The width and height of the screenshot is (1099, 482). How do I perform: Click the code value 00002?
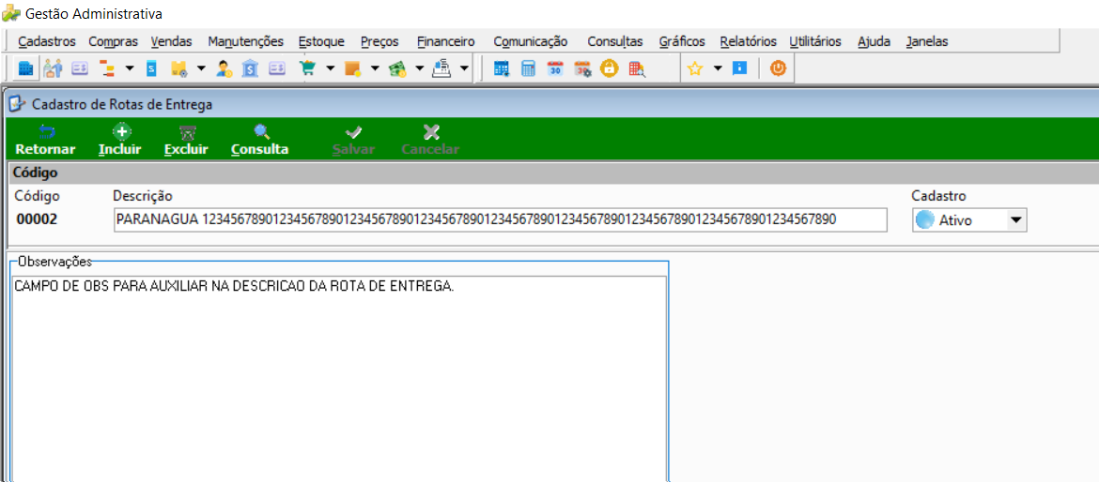click(x=38, y=219)
